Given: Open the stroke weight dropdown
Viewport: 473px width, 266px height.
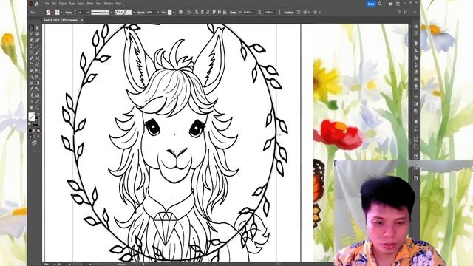Looking at the screenshot, I should coord(88,12).
